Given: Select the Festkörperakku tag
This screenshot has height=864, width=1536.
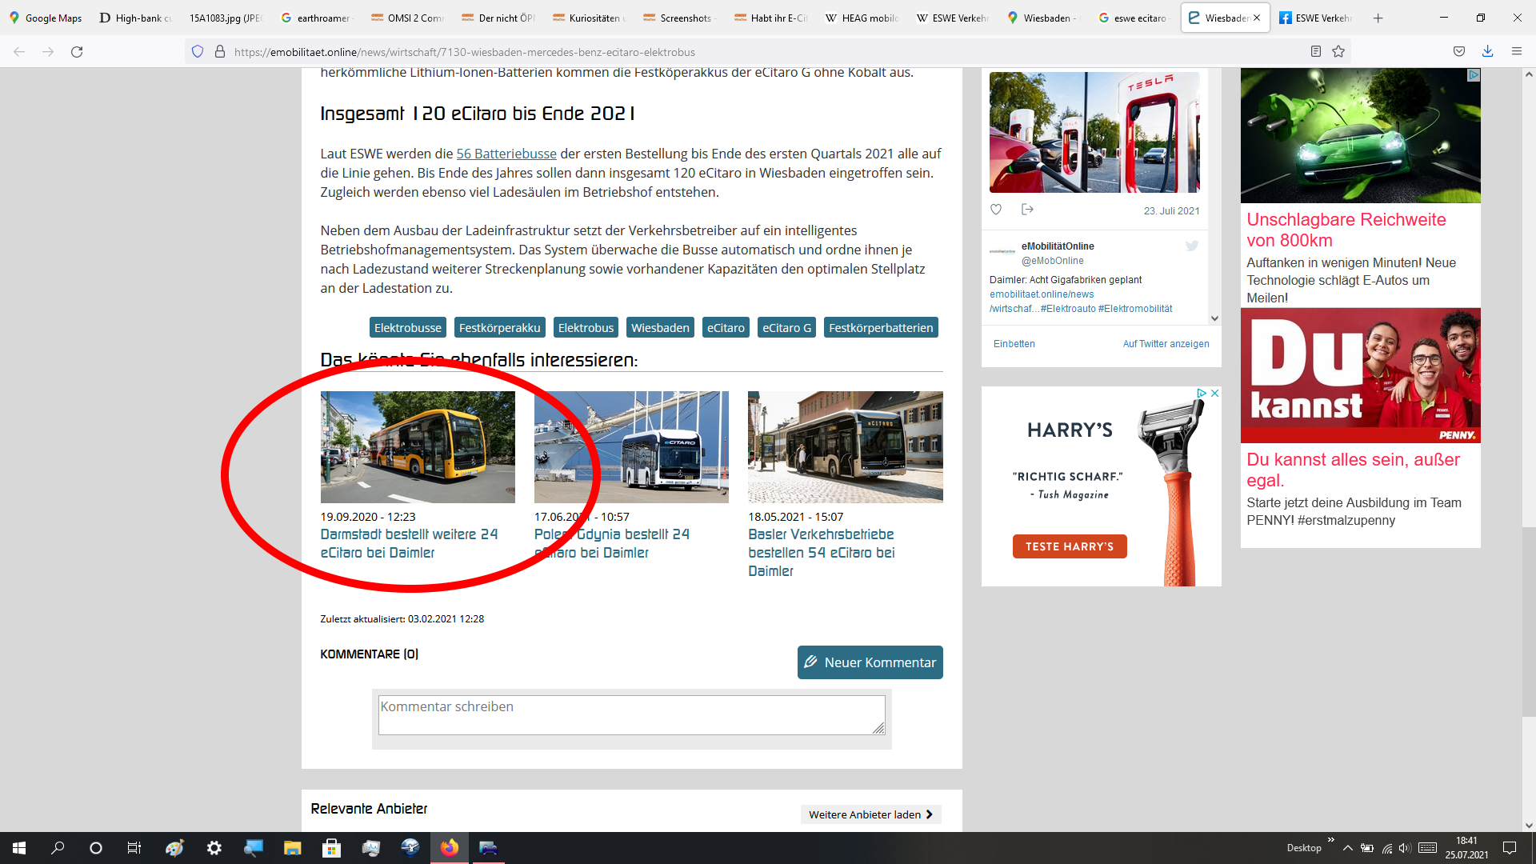Looking at the screenshot, I should pyautogui.click(x=500, y=328).
